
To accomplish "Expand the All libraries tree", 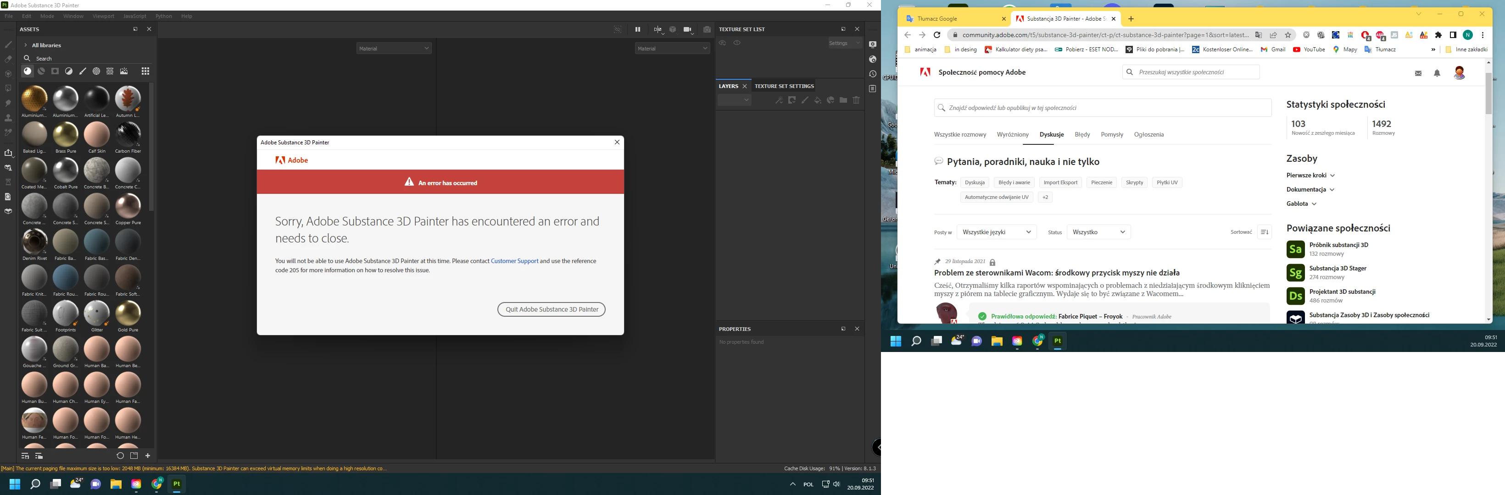I will tap(26, 45).
